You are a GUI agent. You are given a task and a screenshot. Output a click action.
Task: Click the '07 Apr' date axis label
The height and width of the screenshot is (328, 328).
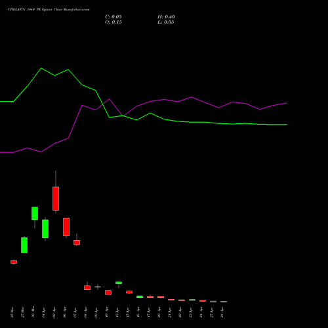[x=75, y=312]
